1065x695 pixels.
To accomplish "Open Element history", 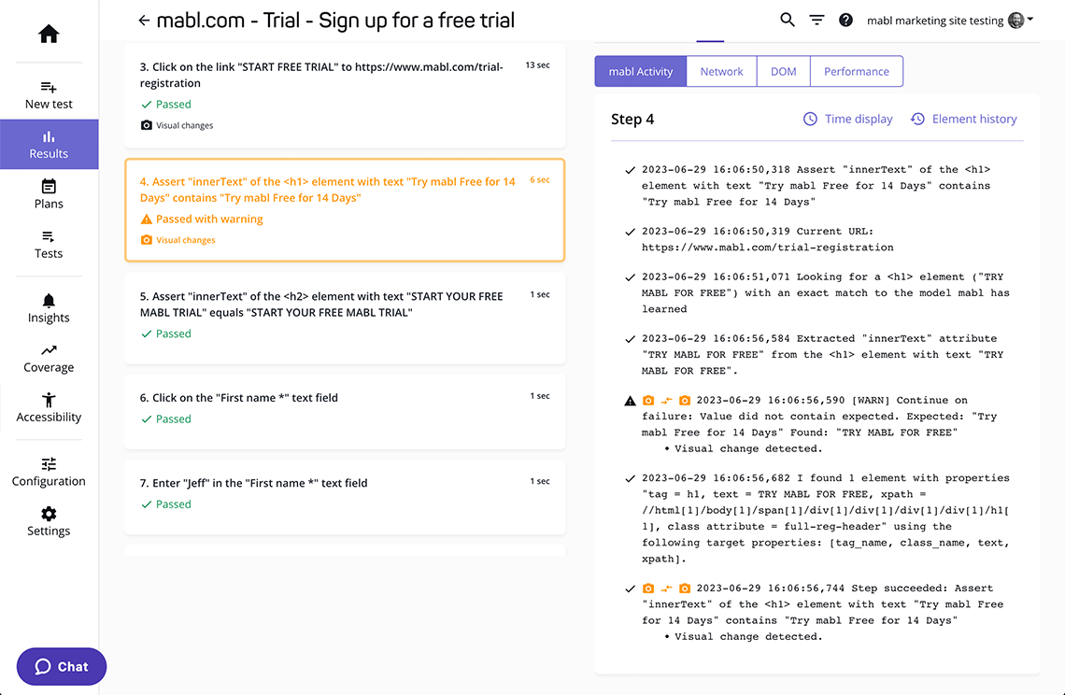I will tap(963, 119).
